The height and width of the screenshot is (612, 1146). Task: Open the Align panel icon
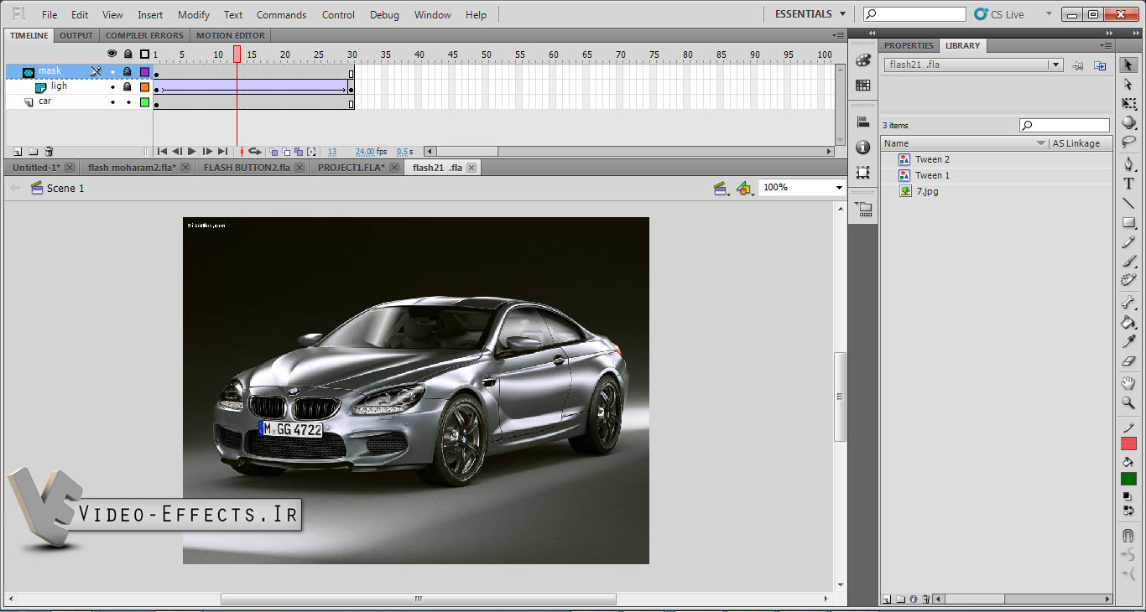[862, 122]
